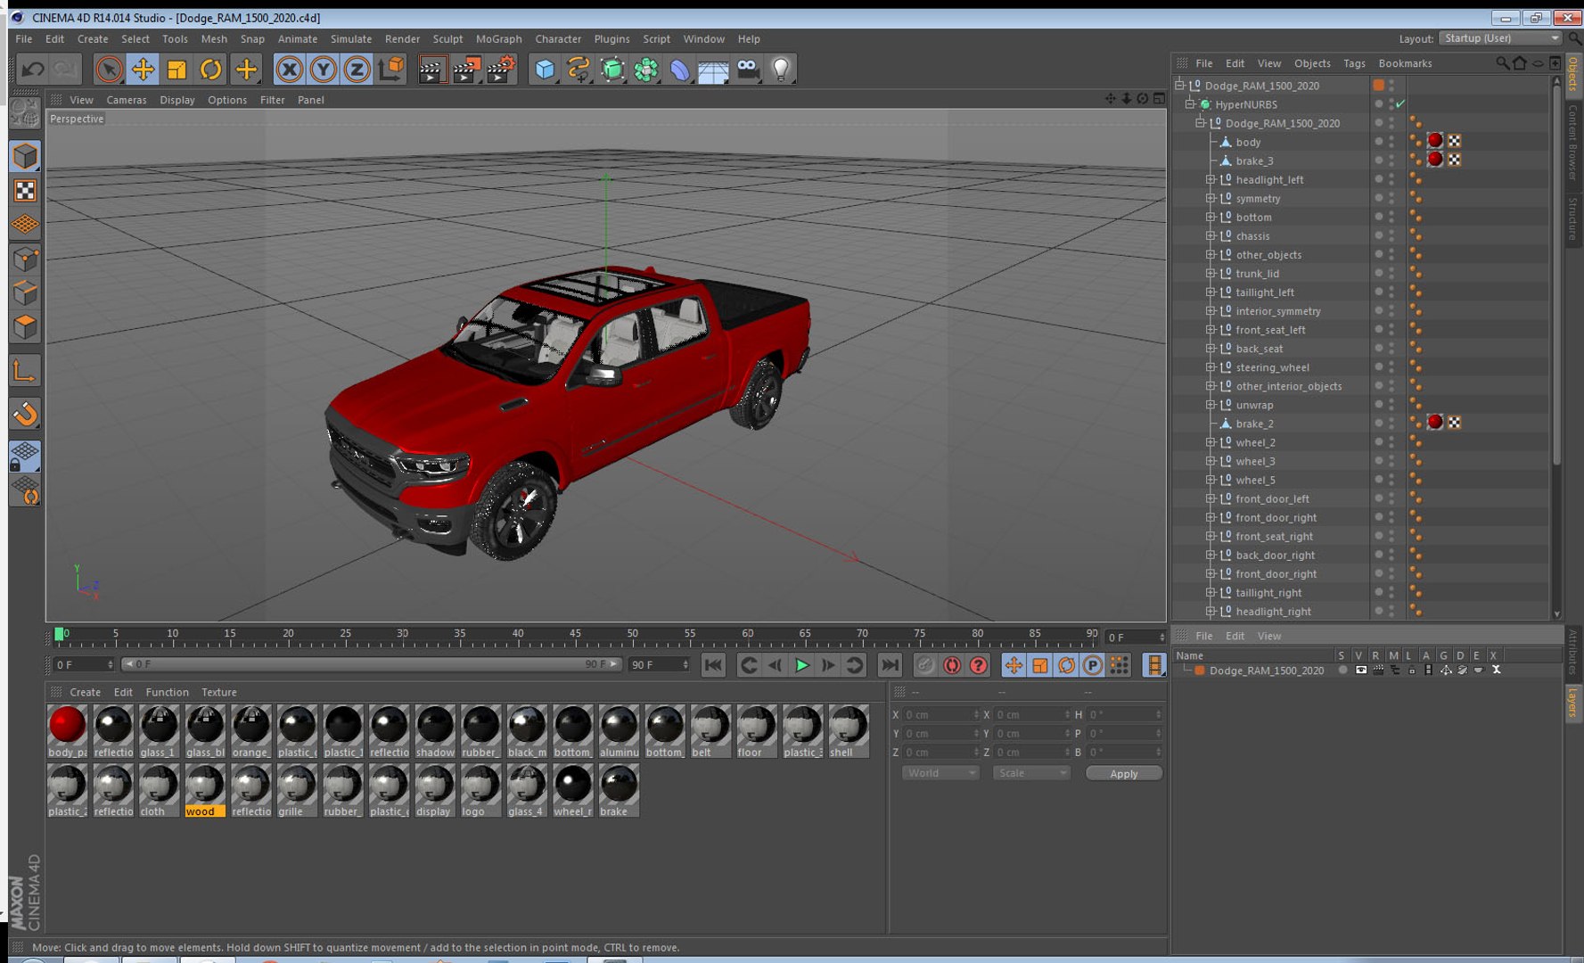
Task: Open the spline tools icon
Action: point(579,69)
